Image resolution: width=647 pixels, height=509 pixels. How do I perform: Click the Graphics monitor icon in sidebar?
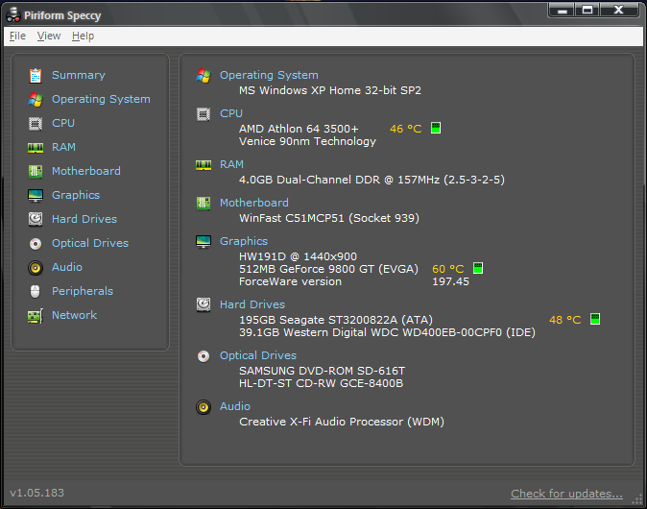[36, 195]
